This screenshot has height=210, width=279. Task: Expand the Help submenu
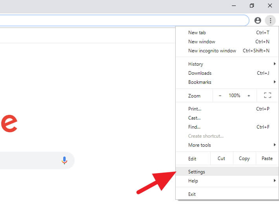tap(227, 181)
